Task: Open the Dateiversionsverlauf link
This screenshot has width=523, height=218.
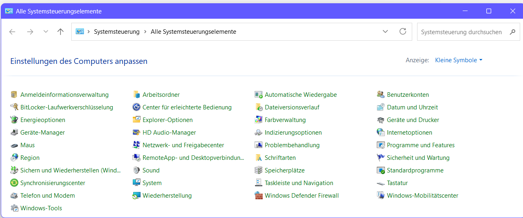Action: [x=292, y=107]
